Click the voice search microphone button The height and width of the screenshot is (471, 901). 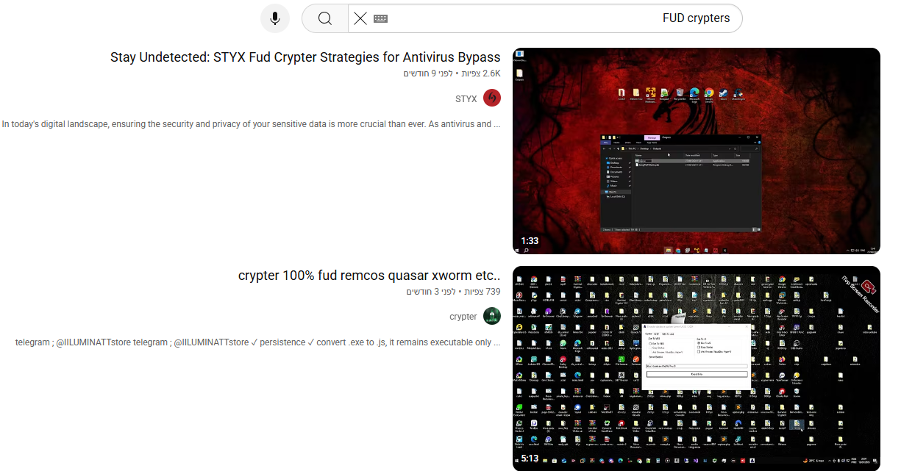click(275, 18)
